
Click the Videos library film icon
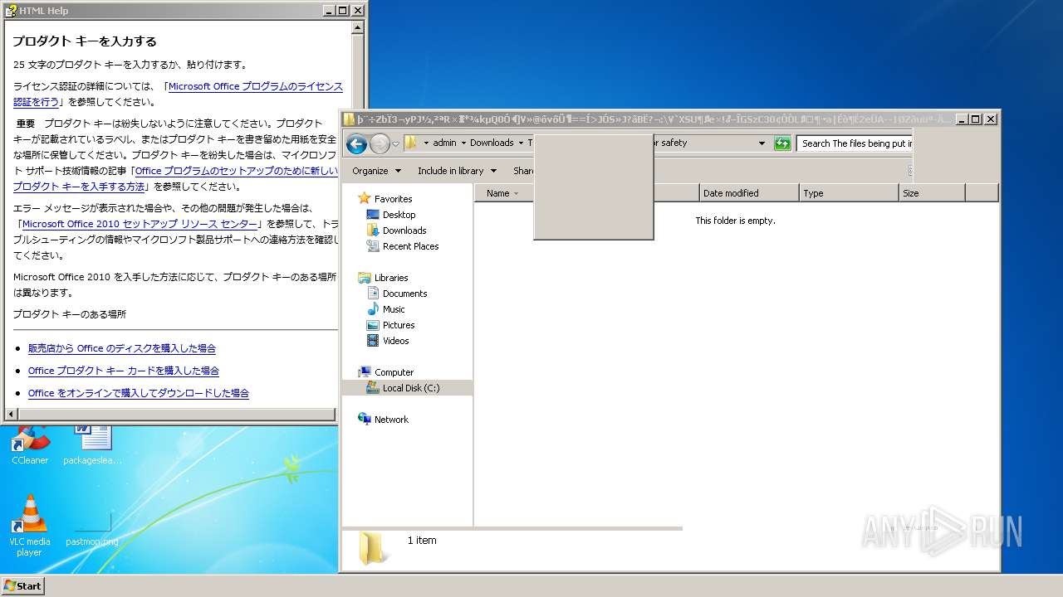click(x=373, y=341)
